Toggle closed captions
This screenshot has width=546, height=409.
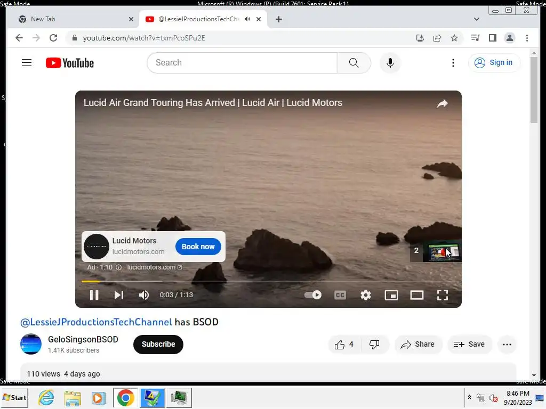pyautogui.click(x=340, y=295)
